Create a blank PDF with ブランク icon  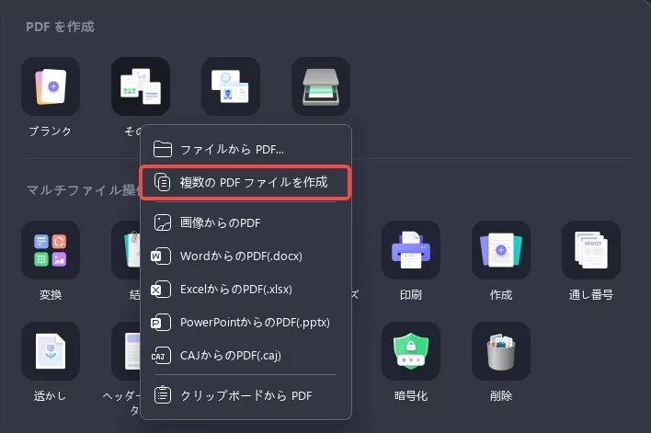[x=51, y=86]
